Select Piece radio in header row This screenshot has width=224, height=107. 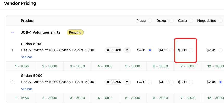click(x=150, y=21)
